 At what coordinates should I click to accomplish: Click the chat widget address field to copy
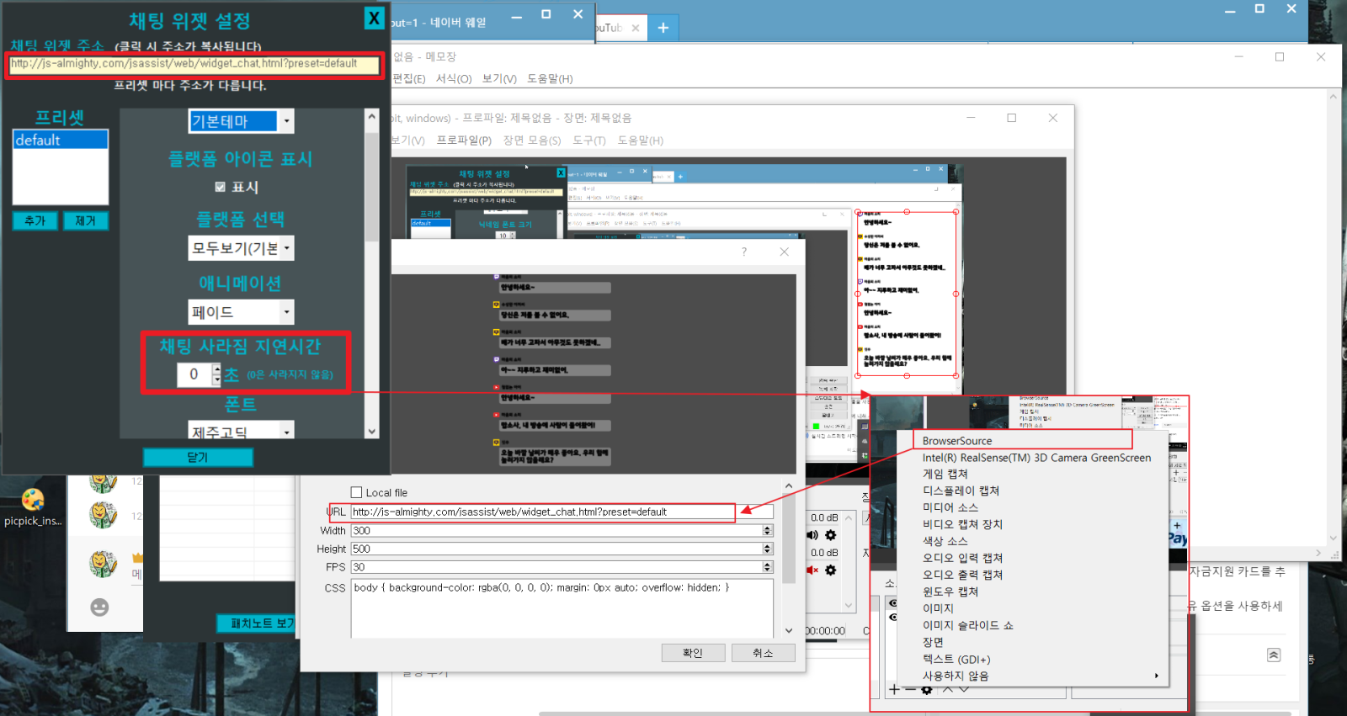(x=194, y=64)
